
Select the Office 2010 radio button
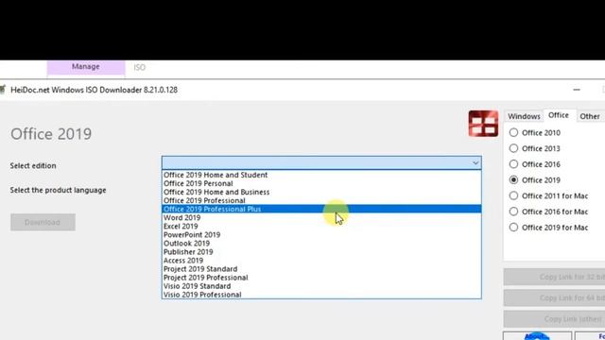click(513, 132)
